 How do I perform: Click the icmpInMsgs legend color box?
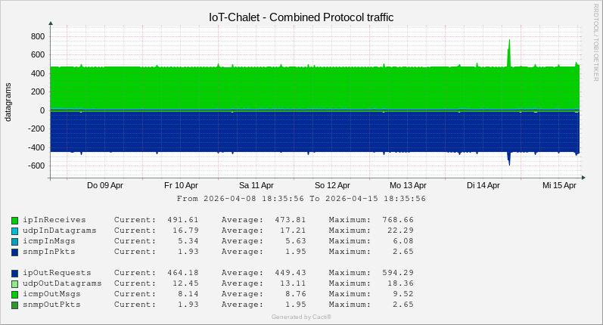pos(14,241)
